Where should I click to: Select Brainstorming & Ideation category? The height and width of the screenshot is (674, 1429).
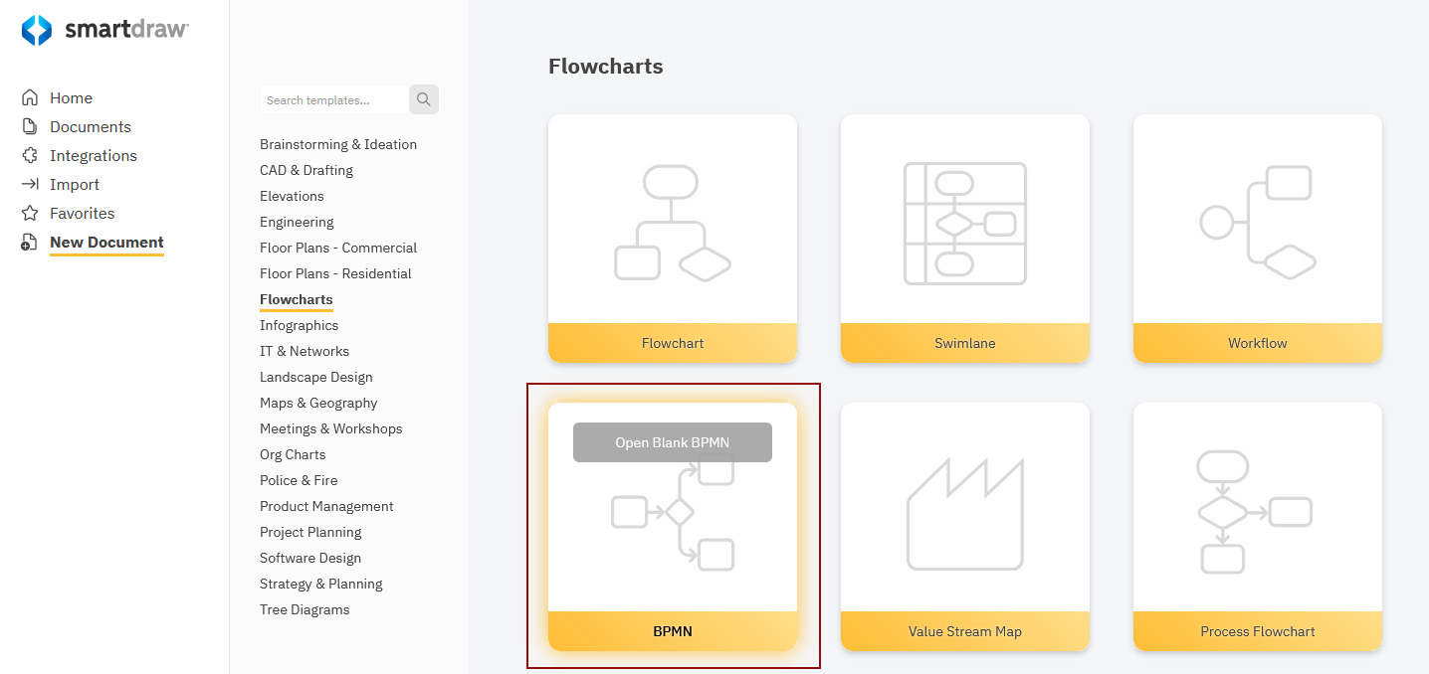(338, 144)
